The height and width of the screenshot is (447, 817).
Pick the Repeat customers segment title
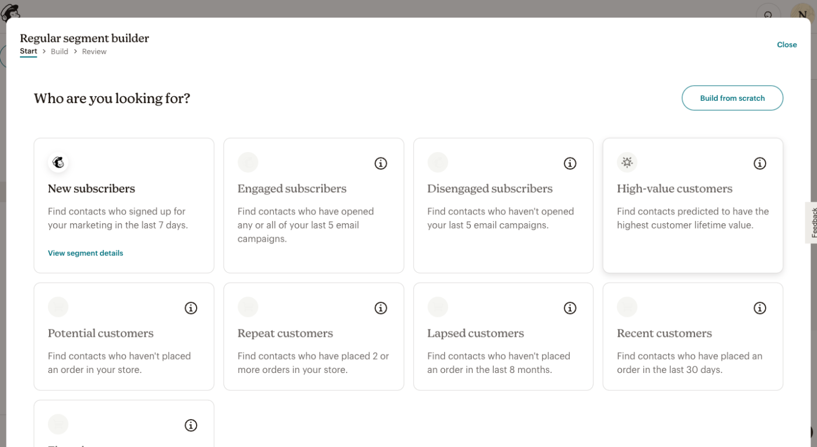pos(285,333)
